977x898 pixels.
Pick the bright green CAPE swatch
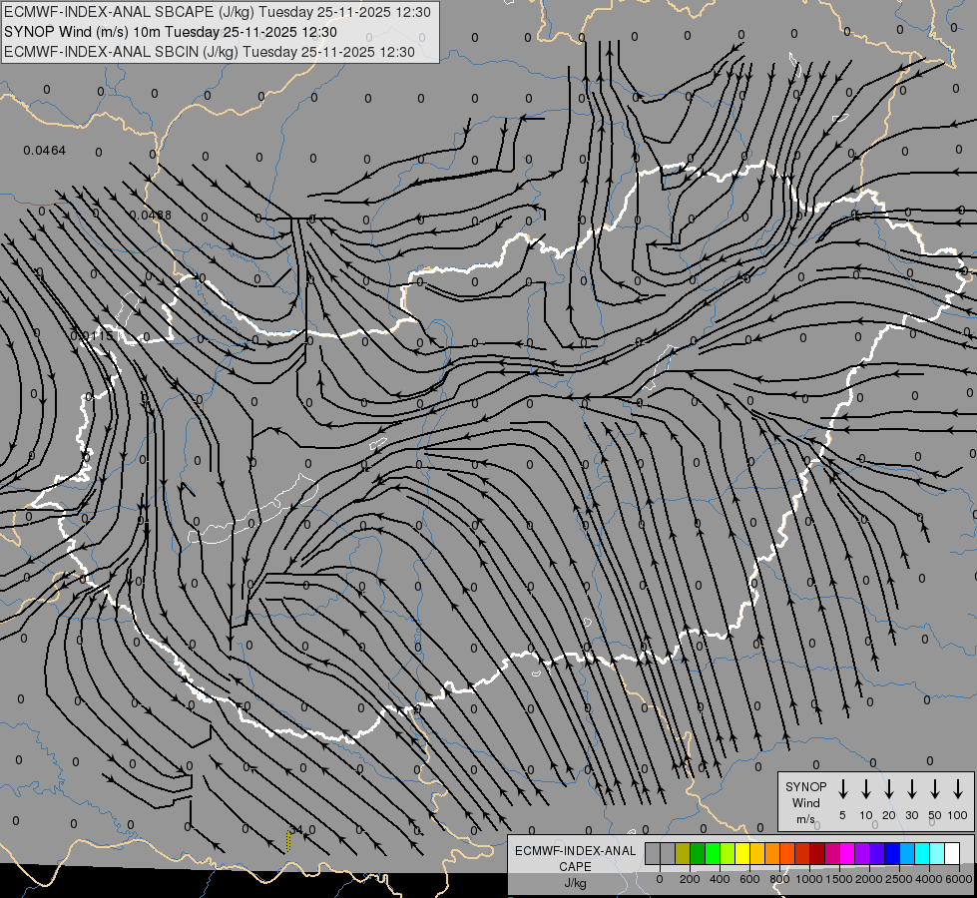713,853
